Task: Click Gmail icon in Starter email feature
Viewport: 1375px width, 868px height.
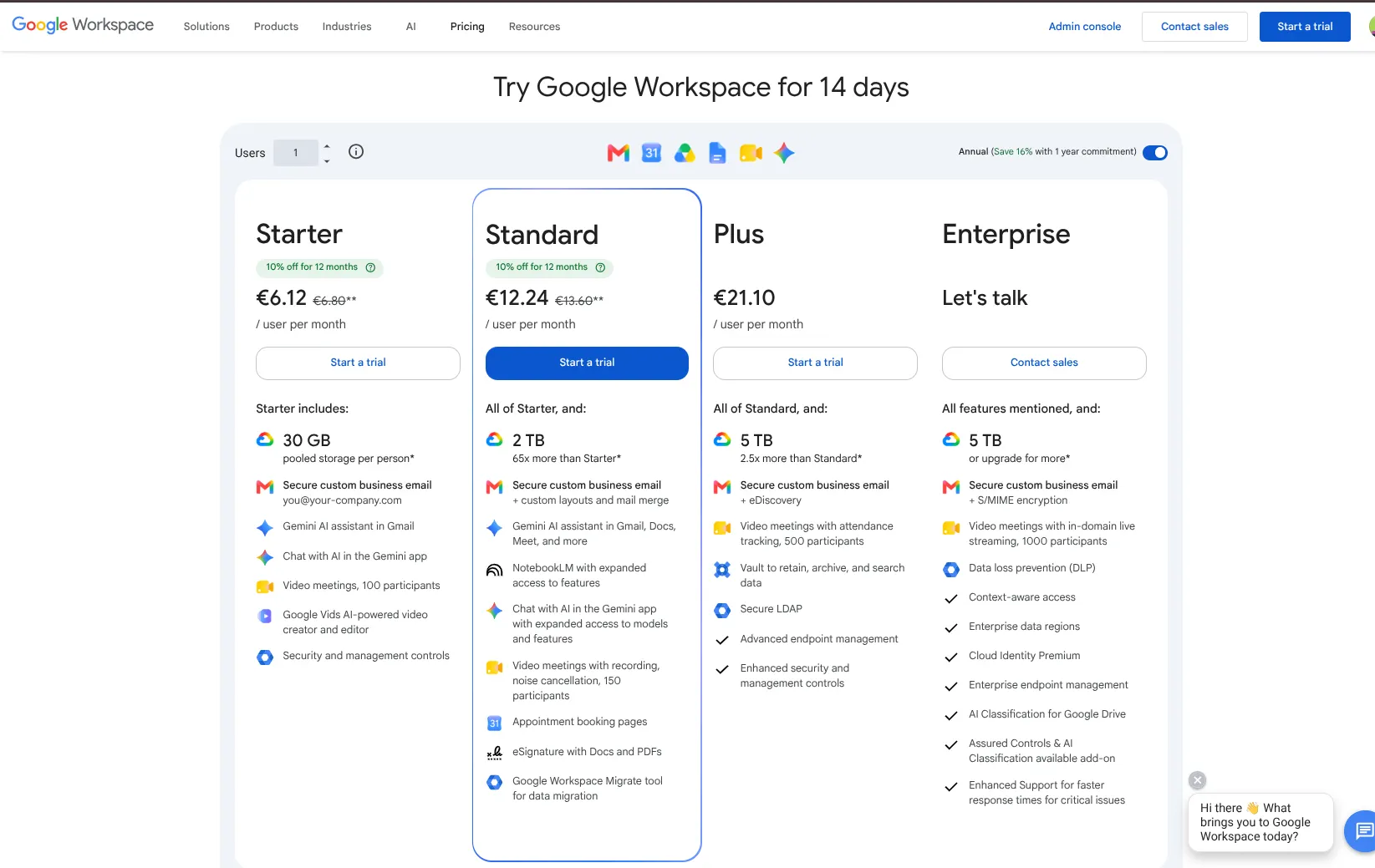Action: tap(265, 486)
